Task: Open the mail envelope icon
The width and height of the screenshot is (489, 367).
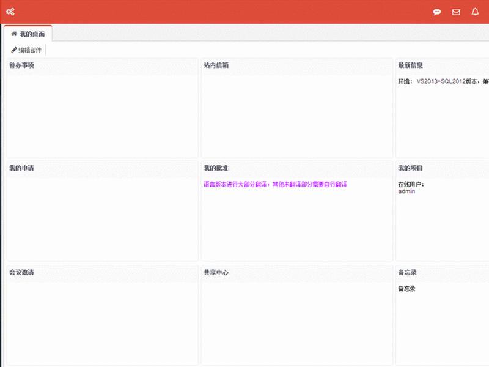Action: 456,12
